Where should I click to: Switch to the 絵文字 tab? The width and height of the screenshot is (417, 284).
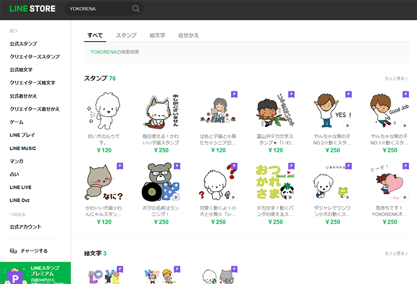[157, 35]
